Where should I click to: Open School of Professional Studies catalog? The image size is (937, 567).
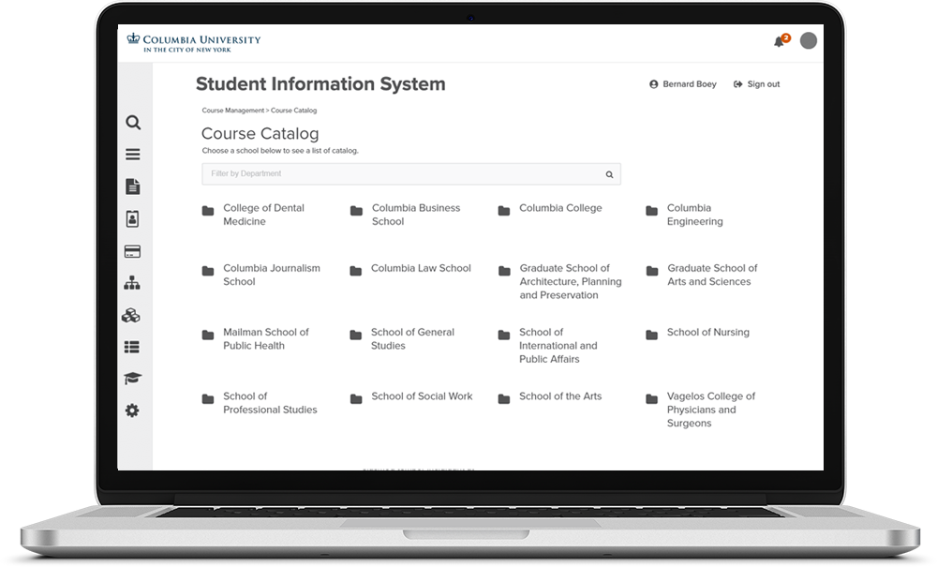tap(270, 403)
